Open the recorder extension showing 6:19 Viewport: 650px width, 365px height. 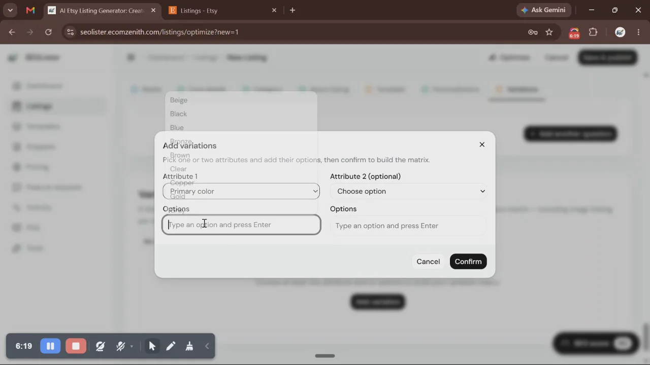[x=574, y=33]
